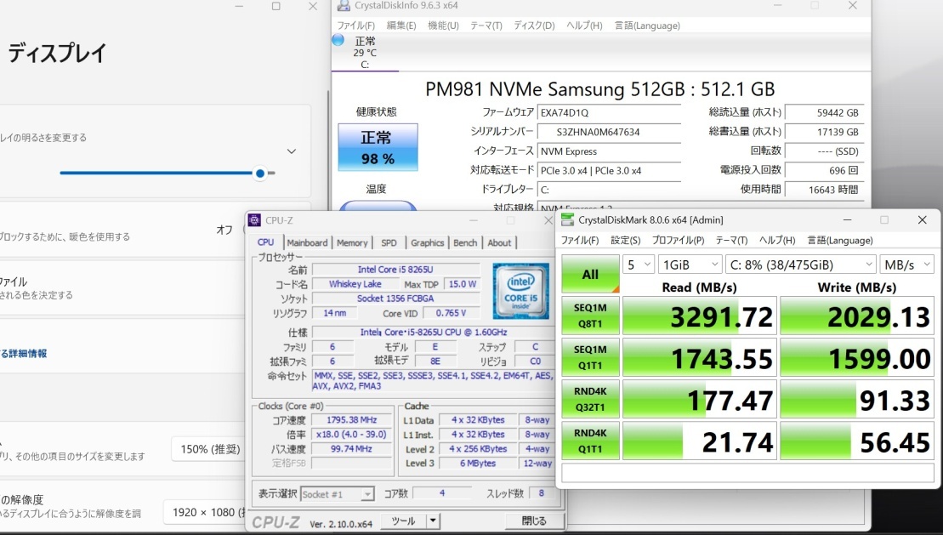This screenshot has height=535, width=943.
Task: Switch to the SPD tab in CPU-Z
Action: [389, 242]
